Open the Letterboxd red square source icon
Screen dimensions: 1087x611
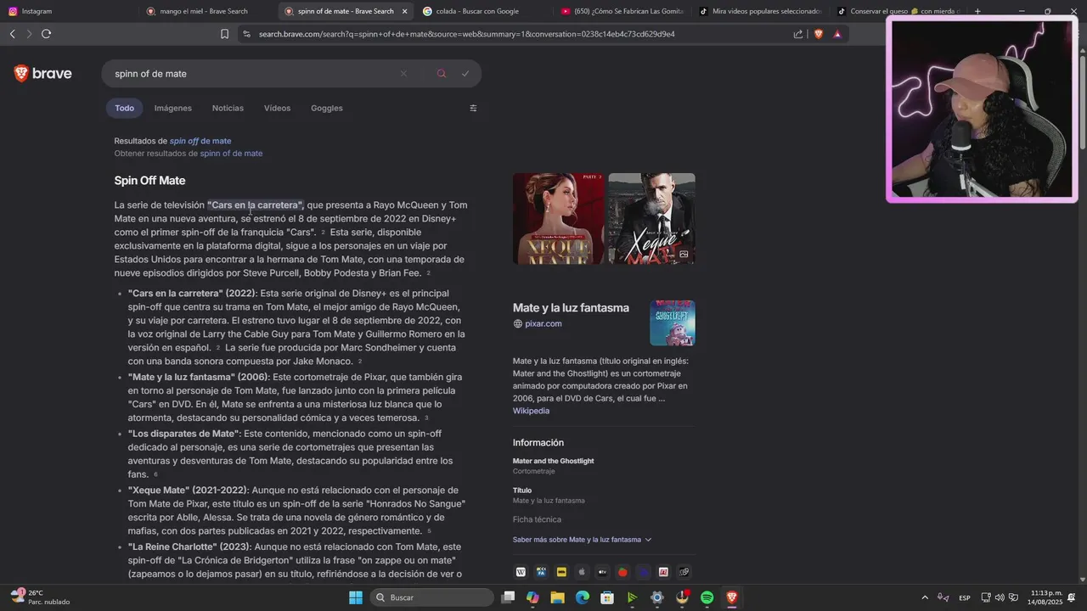coord(663,572)
